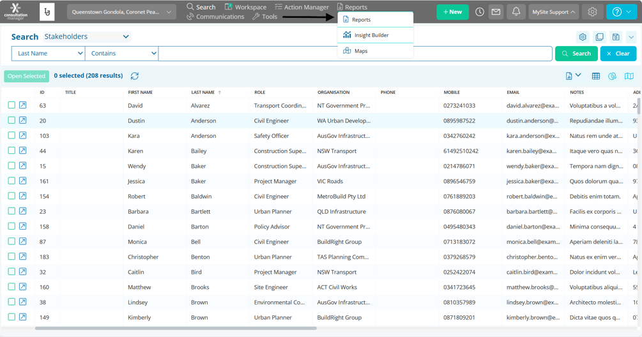This screenshot has height=337, width=642.
Task: Open record for Wendy Baker
Action: [x=22, y=166]
